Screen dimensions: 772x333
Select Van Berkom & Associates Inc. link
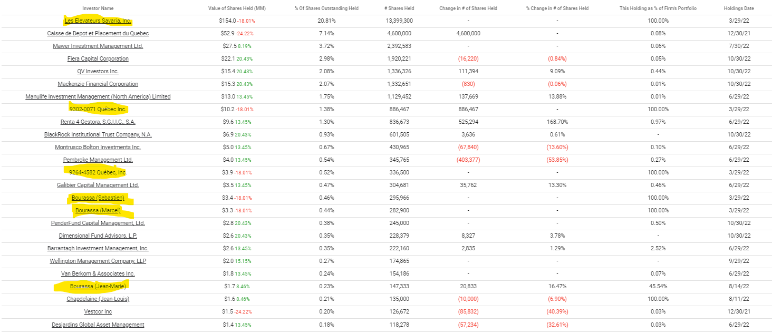[98, 273]
